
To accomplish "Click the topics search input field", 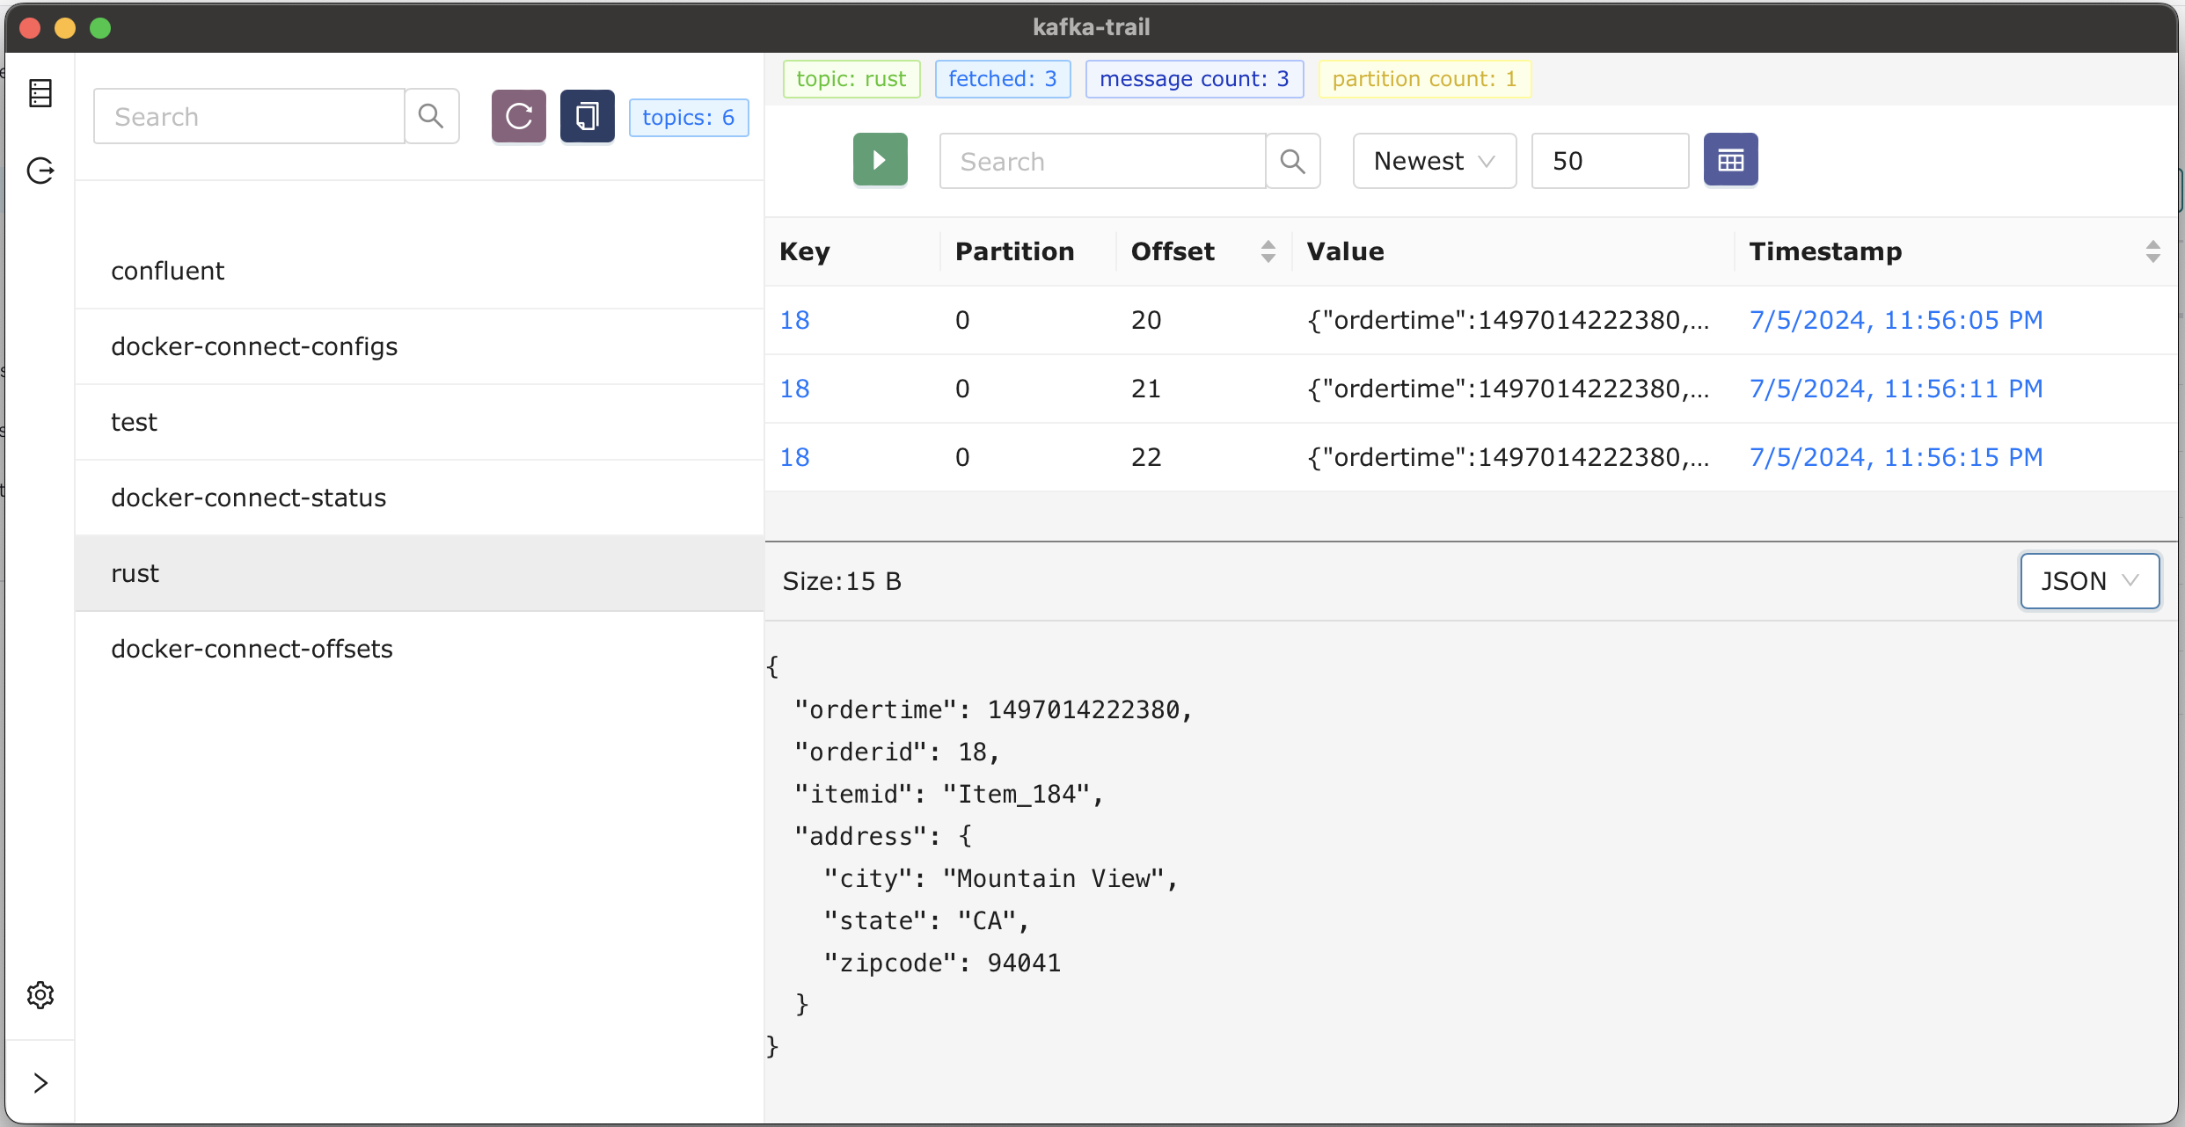I will (249, 116).
